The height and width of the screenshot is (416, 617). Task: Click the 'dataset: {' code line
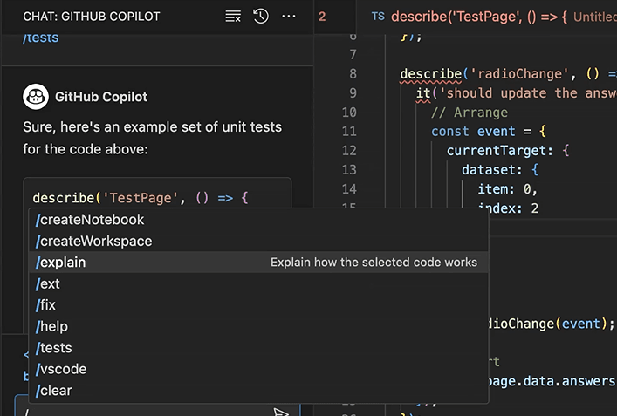(500, 170)
